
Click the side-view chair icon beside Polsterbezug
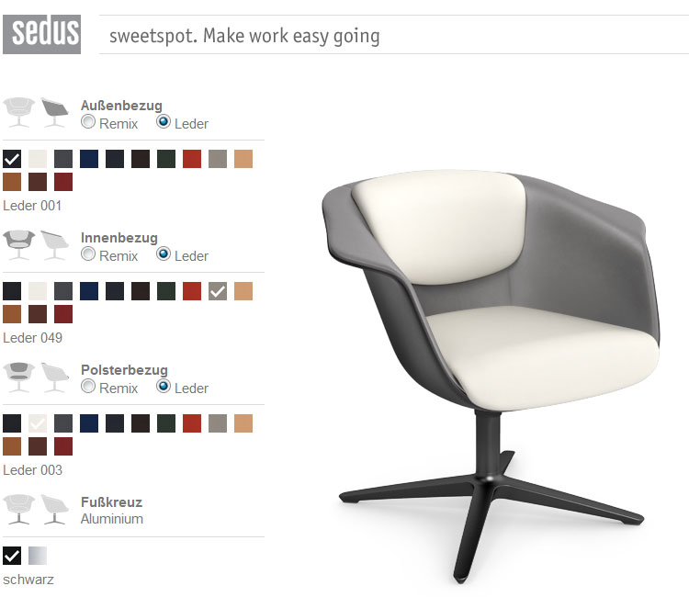pyautogui.click(x=54, y=377)
